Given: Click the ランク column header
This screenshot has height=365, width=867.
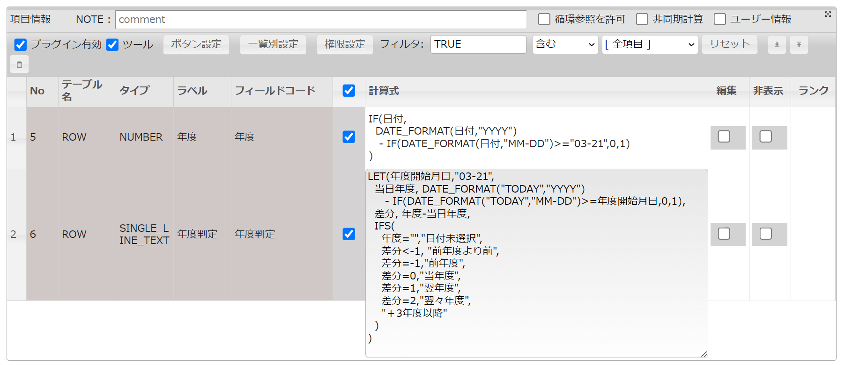Looking at the screenshot, I should coord(814,91).
